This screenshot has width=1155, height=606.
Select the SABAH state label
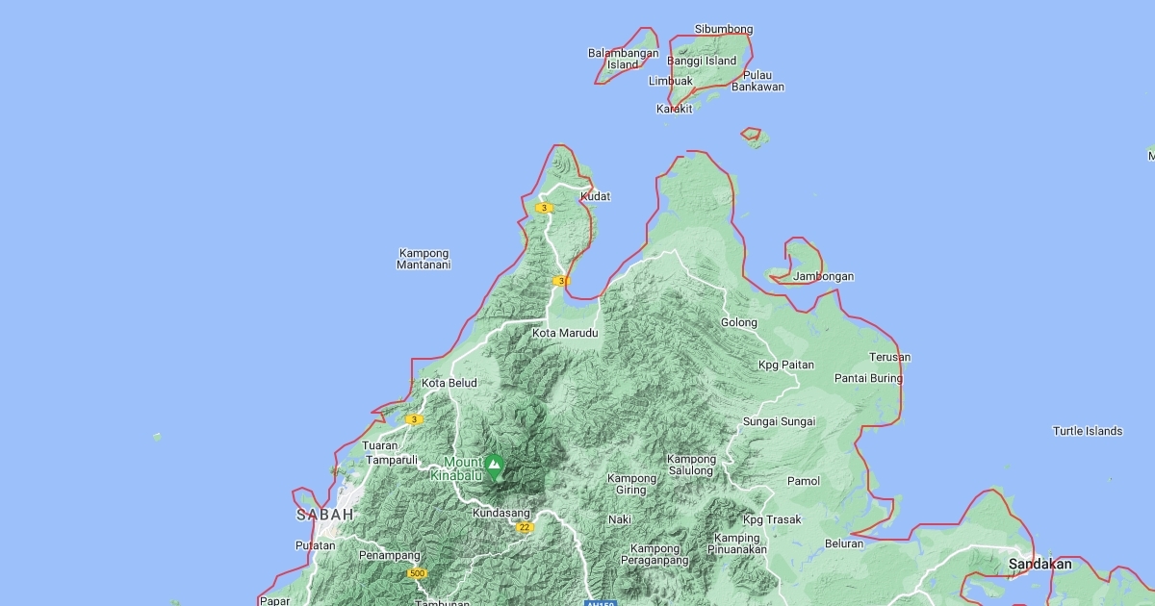tap(324, 515)
